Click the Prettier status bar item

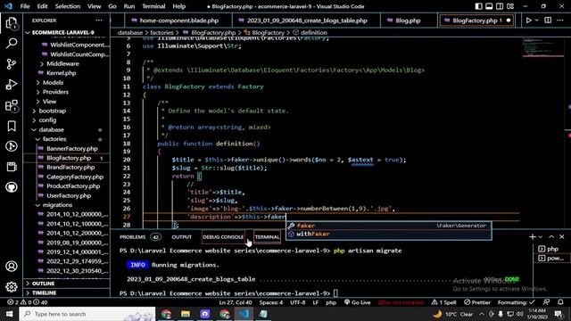(477, 302)
